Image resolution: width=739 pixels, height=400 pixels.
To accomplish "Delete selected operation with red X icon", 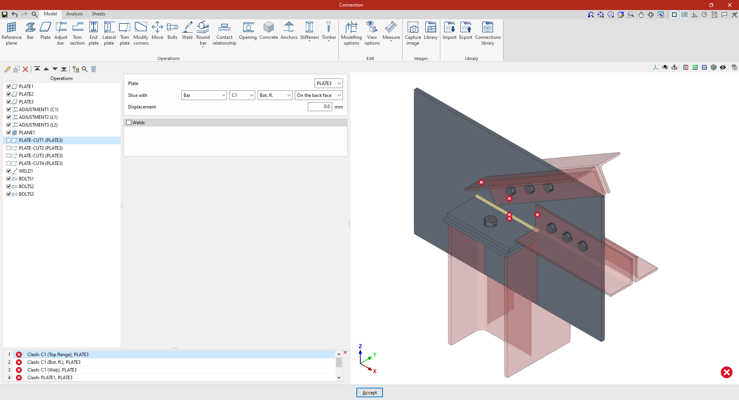I will [x=25, y=69].
